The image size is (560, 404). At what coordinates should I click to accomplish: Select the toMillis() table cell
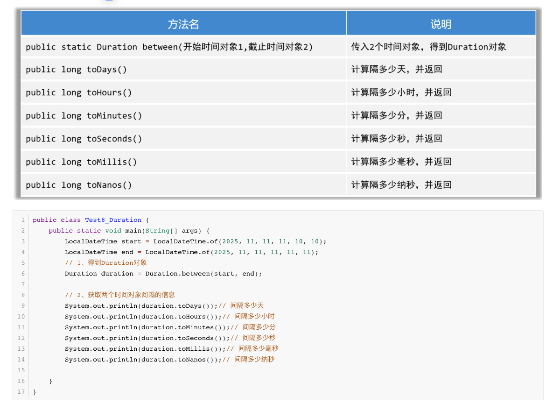[81, 162]
